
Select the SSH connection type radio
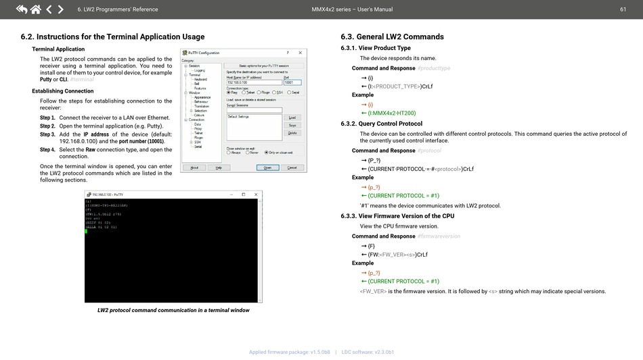pyautogui.click(x=275, y=93)
